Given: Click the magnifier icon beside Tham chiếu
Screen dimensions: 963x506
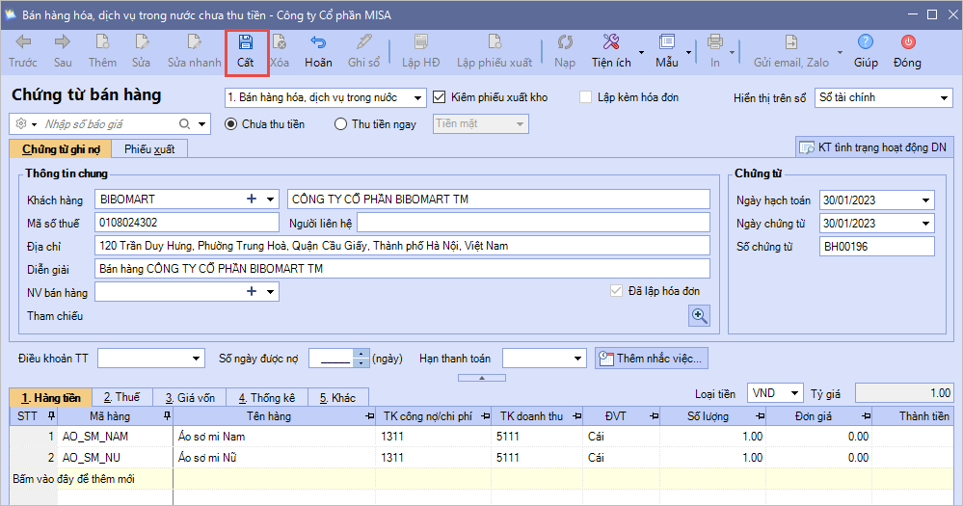Looking at the screenshot, I should pyautogui.click(x=699, y=316).
